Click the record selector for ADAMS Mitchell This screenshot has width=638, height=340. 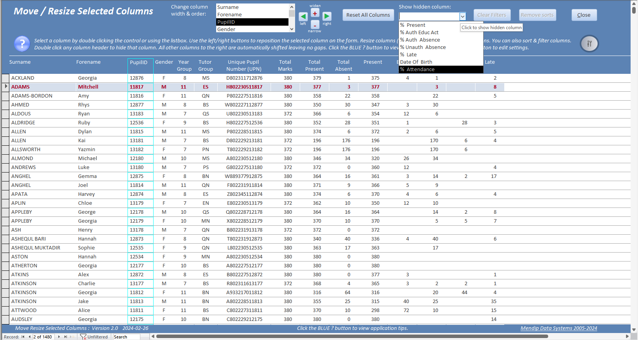(x=5, y=87)
